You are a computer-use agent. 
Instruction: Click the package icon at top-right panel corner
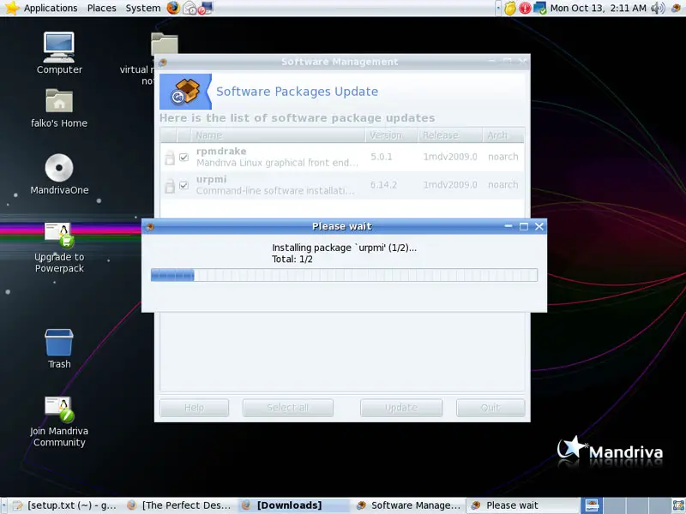(x=677, y=8)
